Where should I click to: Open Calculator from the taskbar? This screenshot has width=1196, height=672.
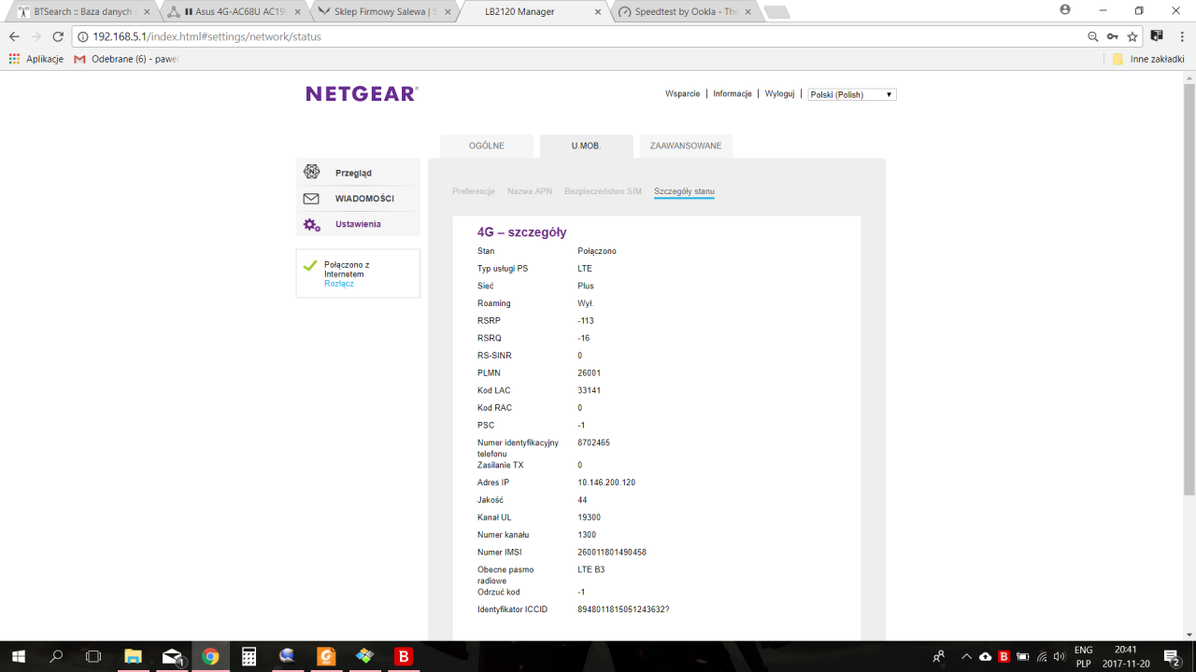click(x=249, y=656)
